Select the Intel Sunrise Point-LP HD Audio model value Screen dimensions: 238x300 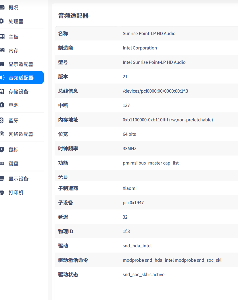point(154,62)
